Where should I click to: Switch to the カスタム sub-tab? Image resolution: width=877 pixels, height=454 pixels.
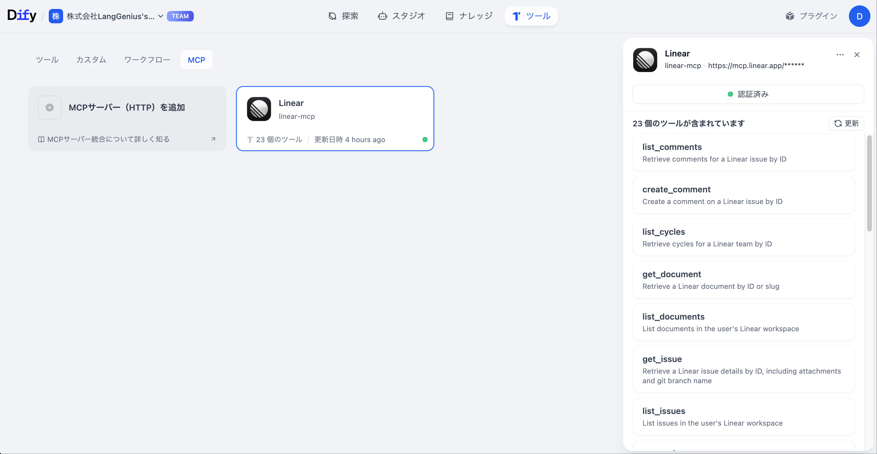coord(91,60)
